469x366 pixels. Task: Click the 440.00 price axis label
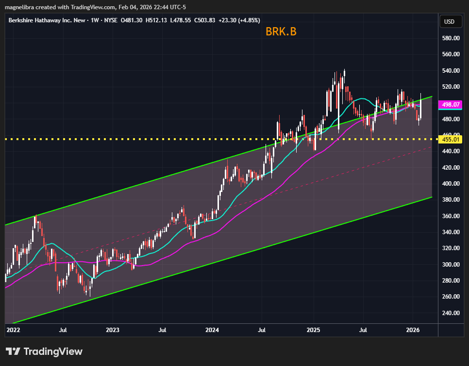451,151
